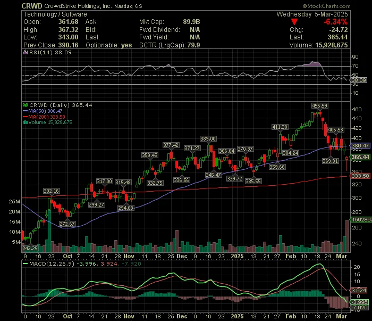The width and height of the screenshot is (372, 321).
Task: Click the 272.67 low price label
Action: coord(67,224)
